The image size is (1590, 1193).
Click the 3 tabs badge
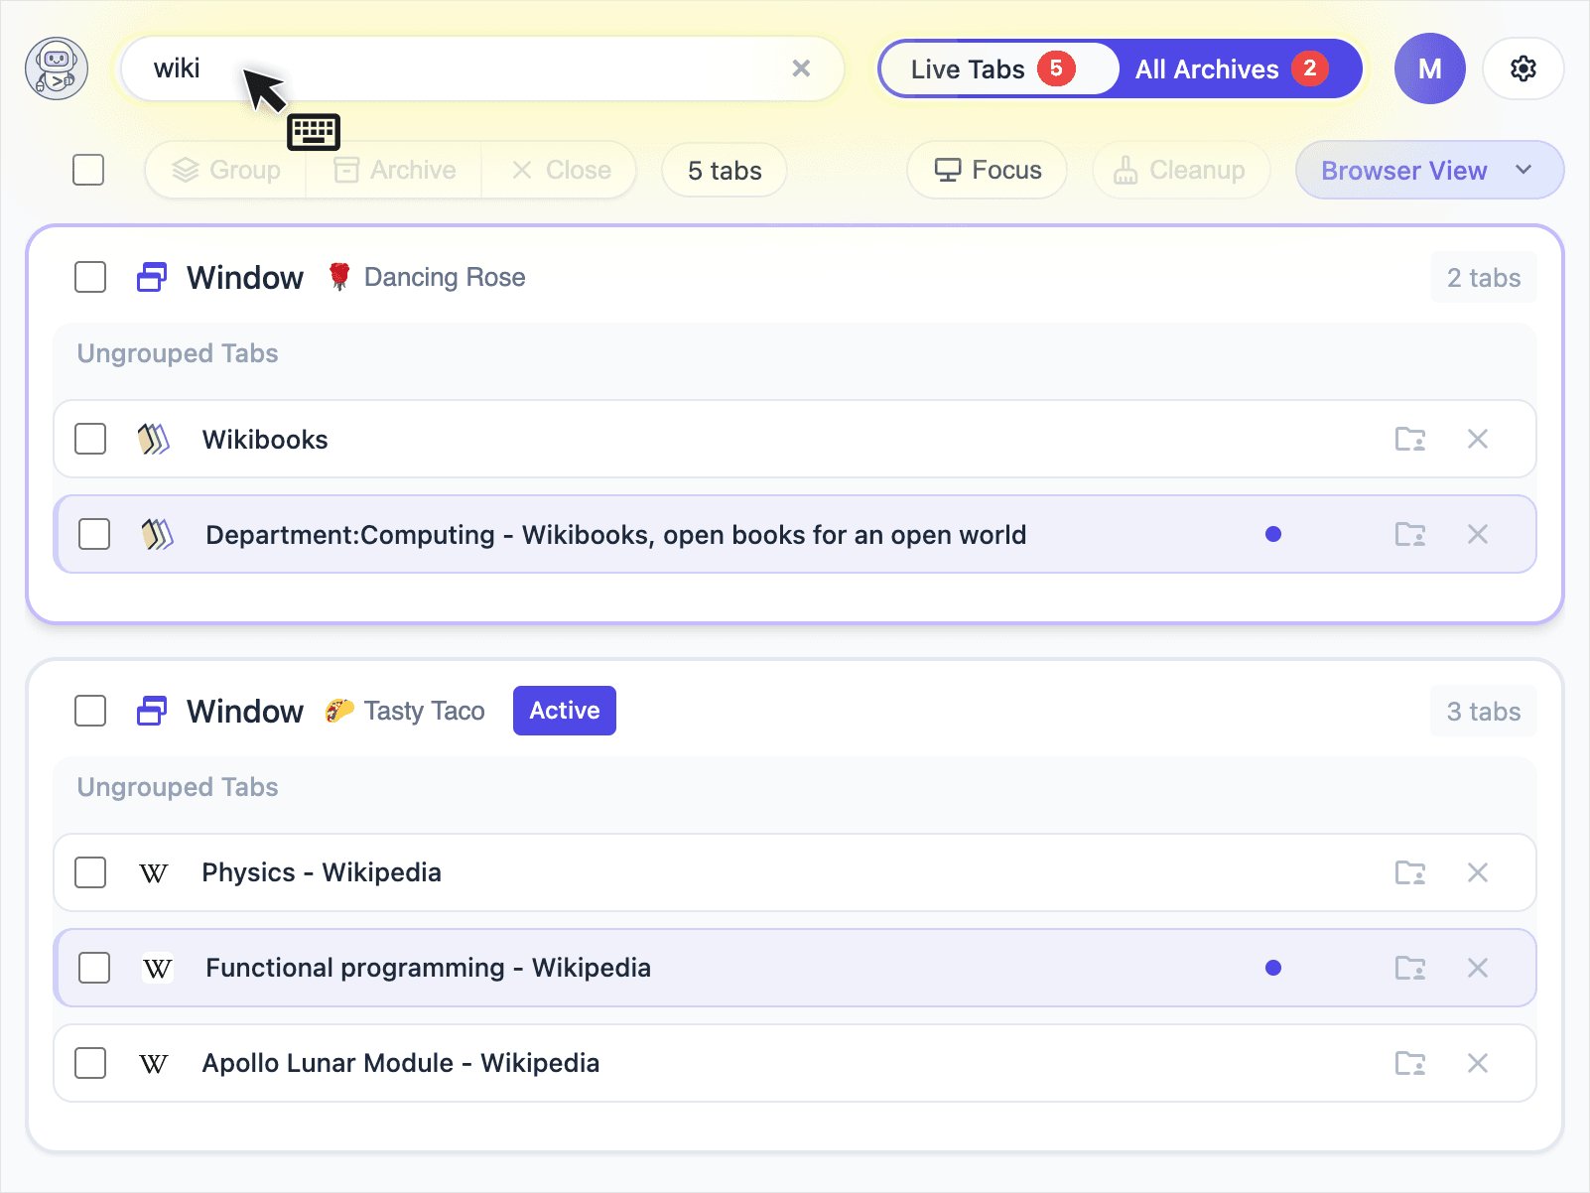point(1484,711)
